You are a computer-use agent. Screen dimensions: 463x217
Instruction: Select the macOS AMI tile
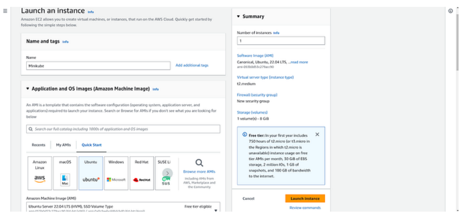[65, 173]
